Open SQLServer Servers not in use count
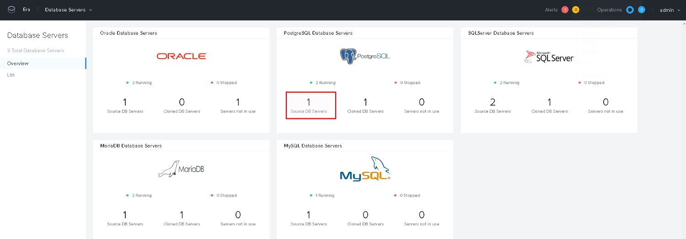Viewport: 686px width, 239px height. point(606,106)
